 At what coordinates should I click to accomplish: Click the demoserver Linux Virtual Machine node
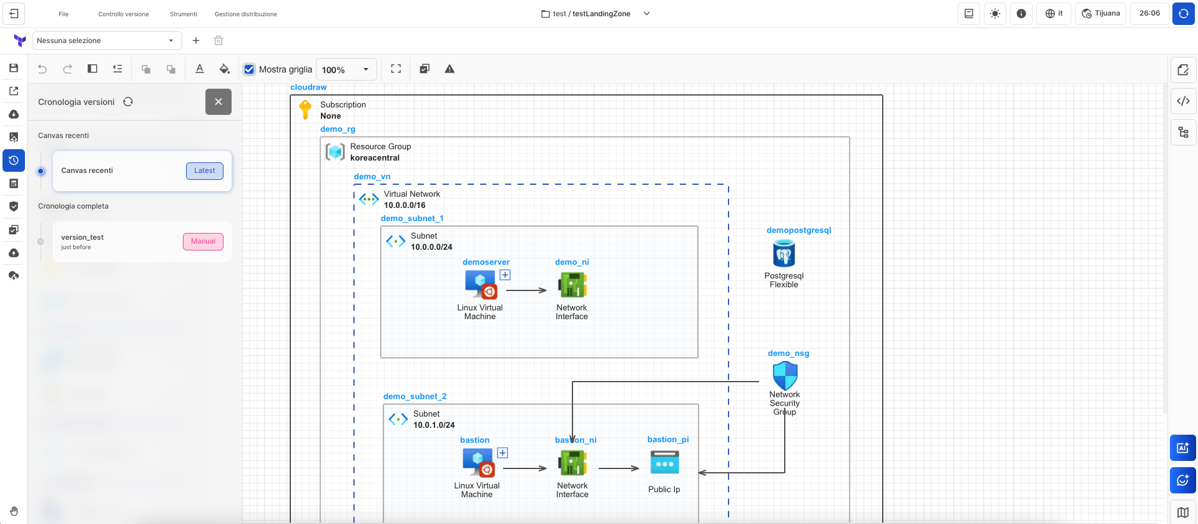point(480,285)
